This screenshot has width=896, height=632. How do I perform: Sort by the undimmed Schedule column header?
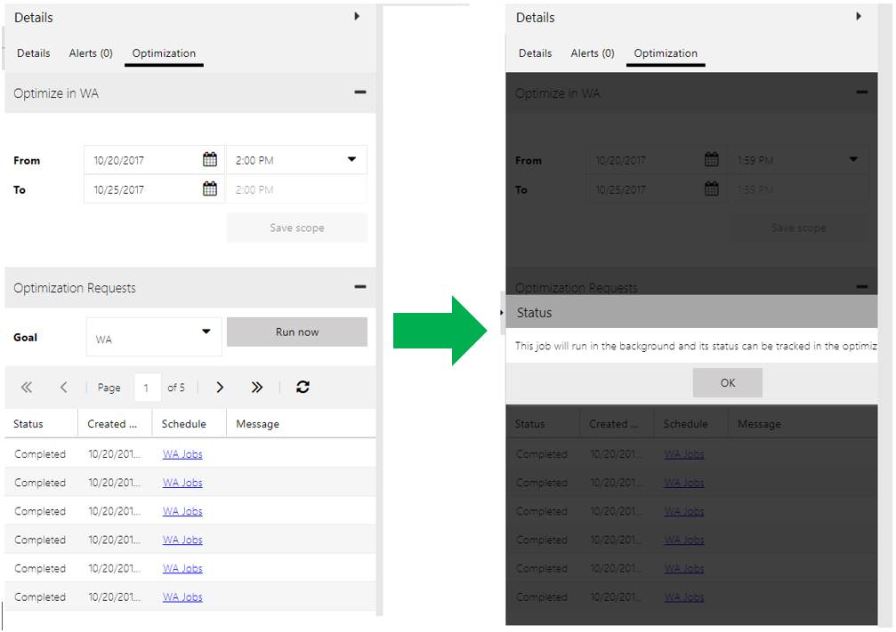tap(184, 424)
